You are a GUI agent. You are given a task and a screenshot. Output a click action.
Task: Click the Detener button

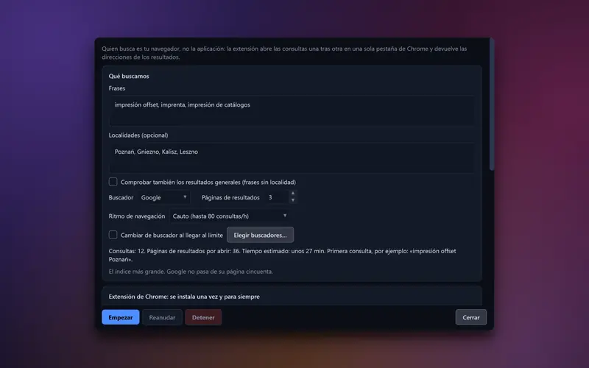(203, 317)
